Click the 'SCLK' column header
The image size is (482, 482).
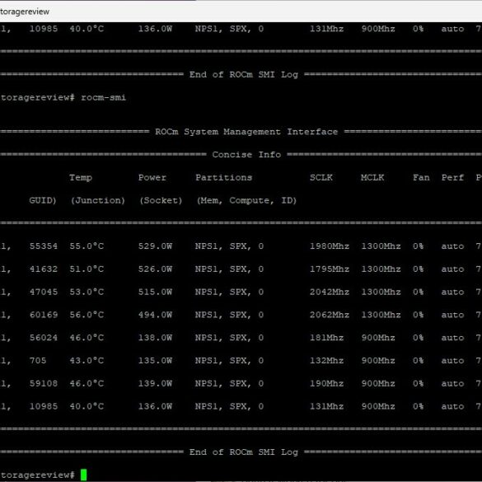click(x=321, y=178)
